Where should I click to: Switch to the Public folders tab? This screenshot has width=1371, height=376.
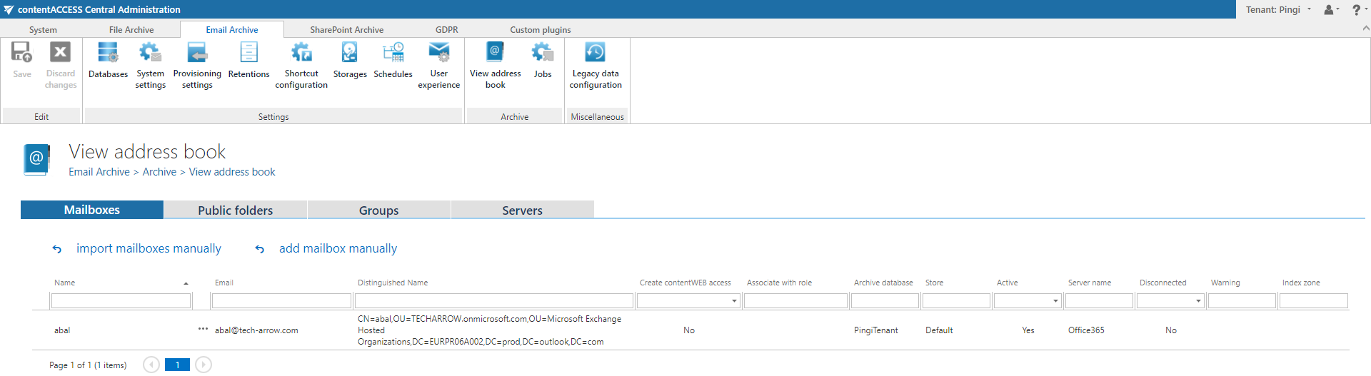coord(235,210)
